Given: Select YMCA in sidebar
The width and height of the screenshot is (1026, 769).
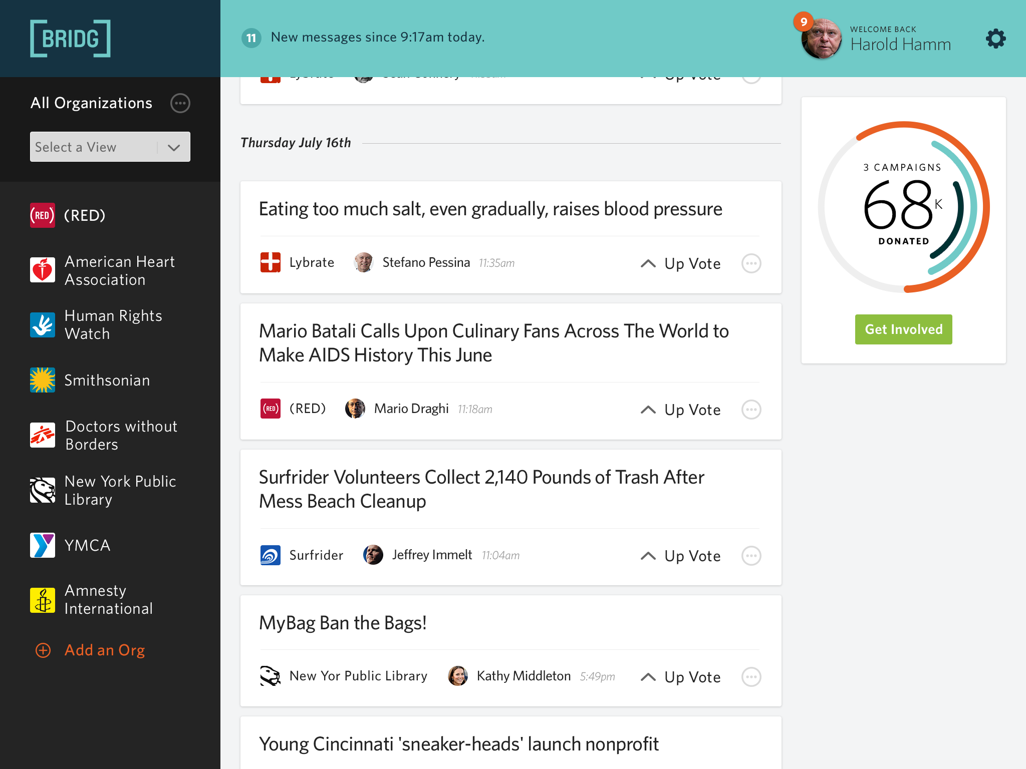Looking at the screenshot, I should [x=88, y=545].
